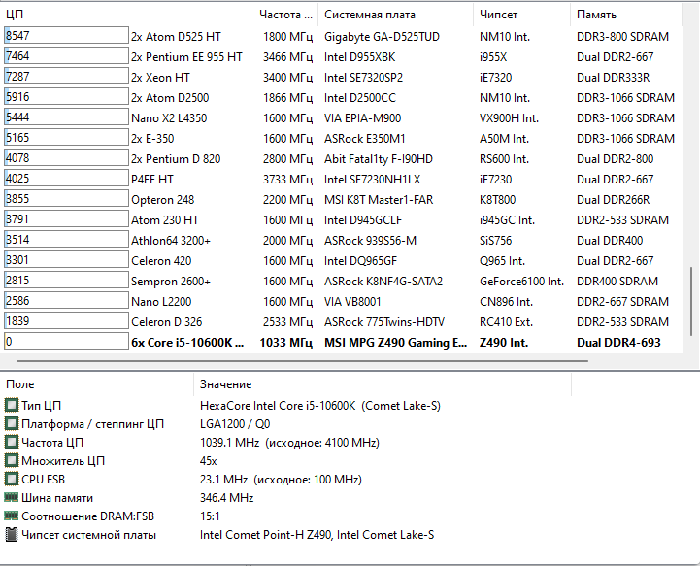Select the Celeron D 326 row
Screen dimensions: 700x566
342,322
